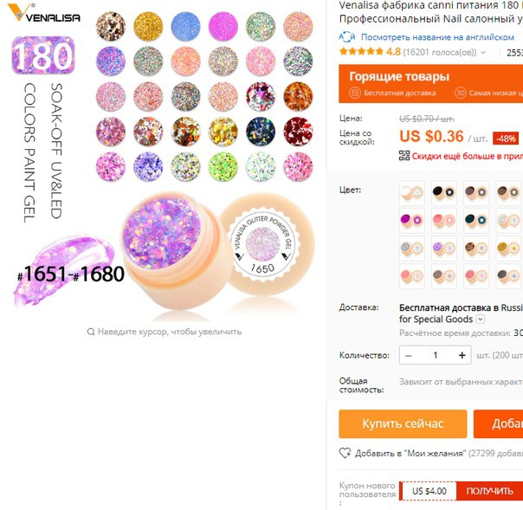Click 'ПОЛУЧИТЬ' to claim the new user coupon
Screen dimensions: 523x510
click(x=489, y=491)
